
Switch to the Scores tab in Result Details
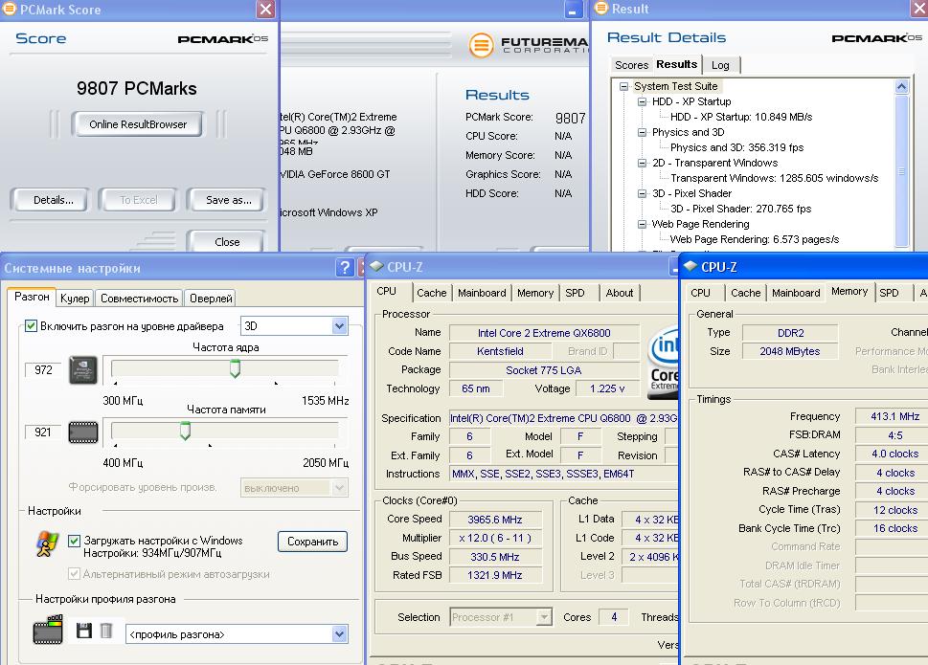[631, 65]
